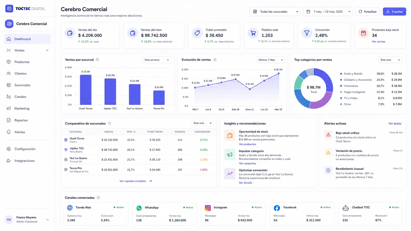The width and height of the screenshot is (411, 231).
Task: Click the Activo status on WhatsApp card
Action: 188,208
